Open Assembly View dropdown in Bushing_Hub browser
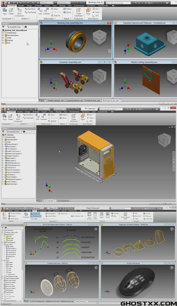 tap(23, 27)
